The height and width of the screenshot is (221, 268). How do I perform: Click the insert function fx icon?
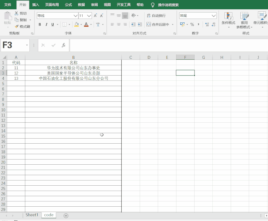(x=64, y=45)
